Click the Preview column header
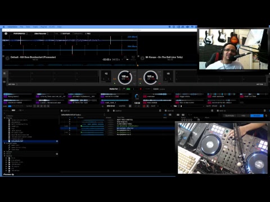Image resolution: width=270 pixels, height=202 pixels. point(80,118)
